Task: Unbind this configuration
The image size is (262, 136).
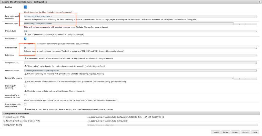Action: pyautogui.click(x=245, y=132)
